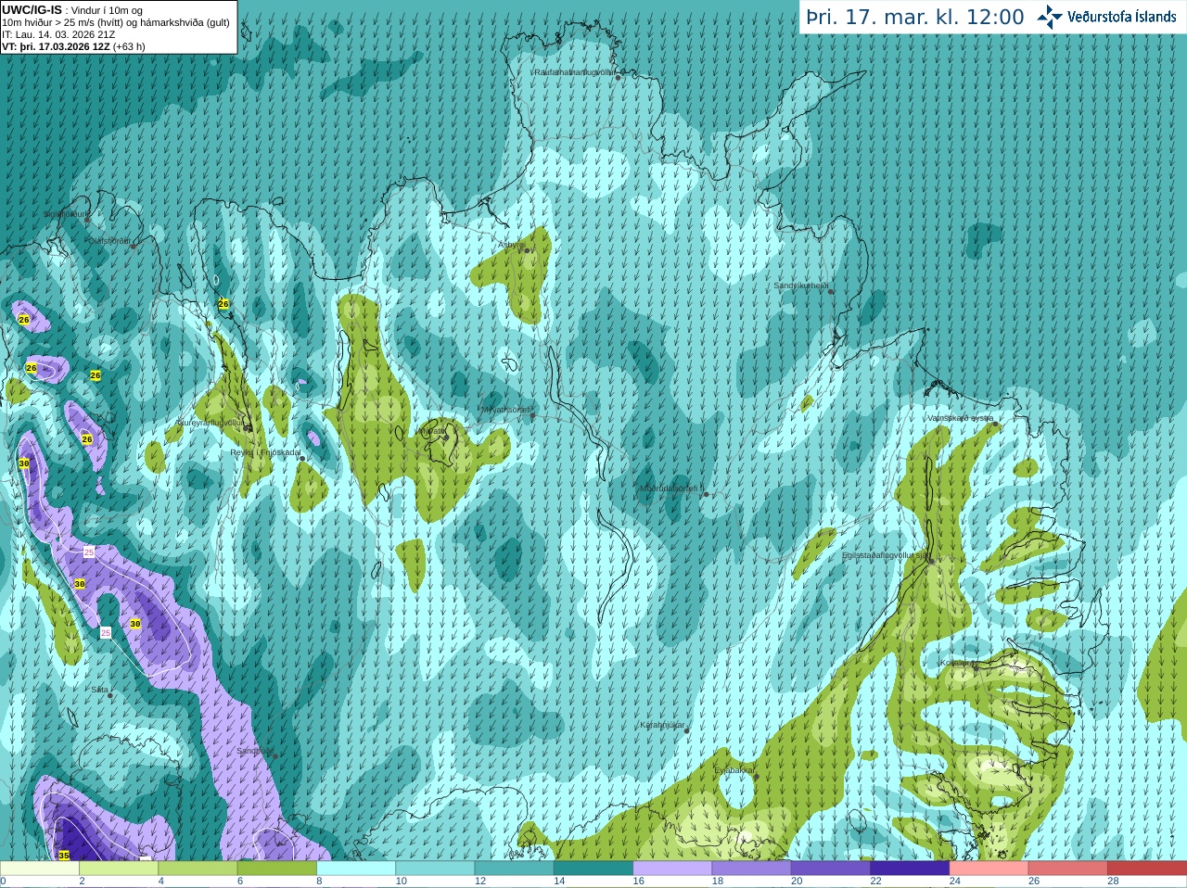Click the Siglufjörður station label

click(x=63, y=214)
